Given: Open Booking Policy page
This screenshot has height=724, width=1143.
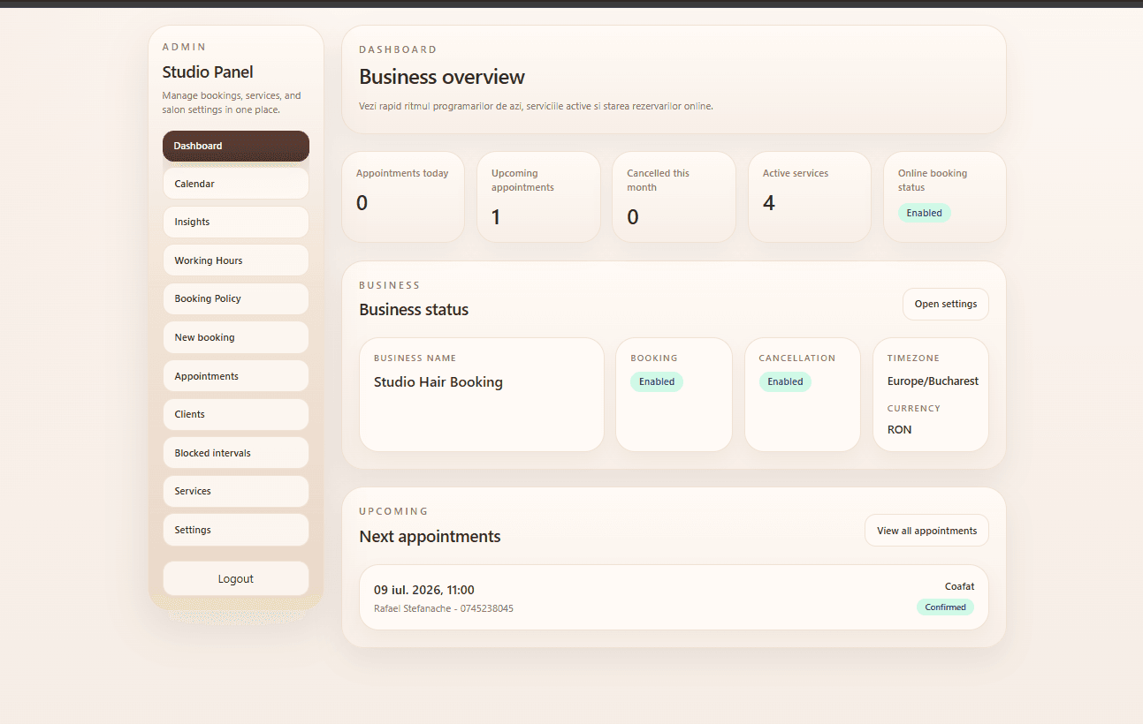Looking at the screenshot, I should pos(236,298).
